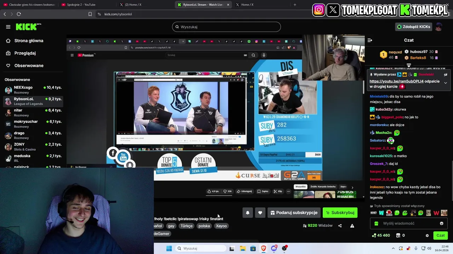Open meduska followed channel
The width and height of the screenshot is (453, 254).
point(33,158)
